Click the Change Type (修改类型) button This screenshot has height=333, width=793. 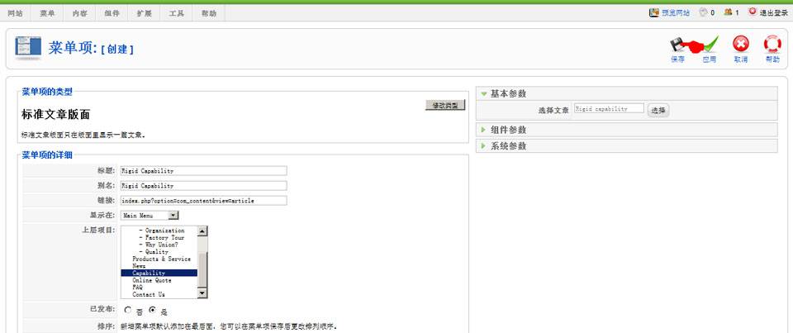tap(445, 105)
